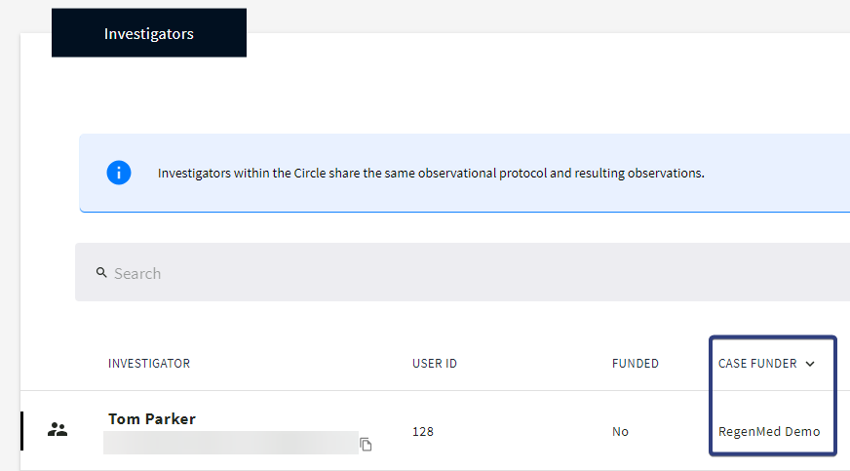The height and width of the screenshot is (471, 850).
Task: Copy Tom Parker's email with the copy icon
Action: click(x=366, y=445)
